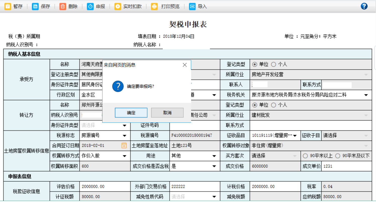Select 单位 radio for 转让方 登记类型
The width and height of the screenshot is (376, 203).
(x=255, y=105)
